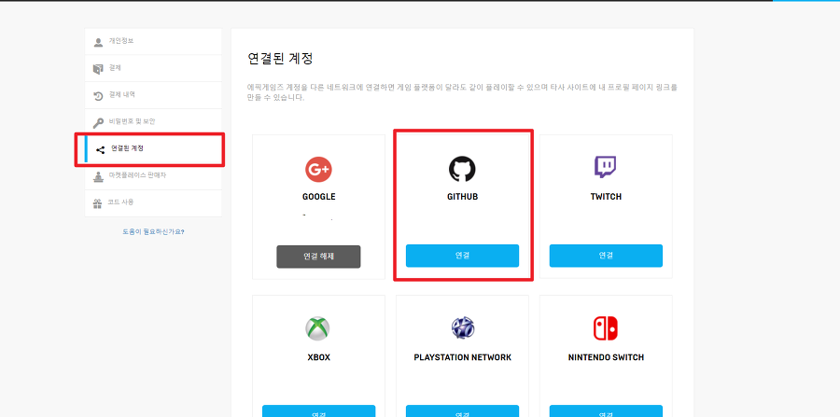Select the 연결된 계정 menu item
Image resolution: width=840 pixels, height=417 pixels.
point(153,149)
